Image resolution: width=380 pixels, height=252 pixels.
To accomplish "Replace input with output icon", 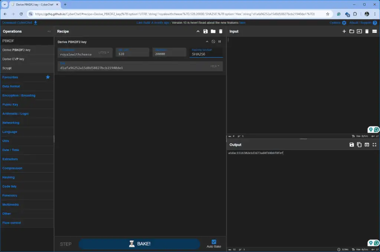I will click(367, 144).
